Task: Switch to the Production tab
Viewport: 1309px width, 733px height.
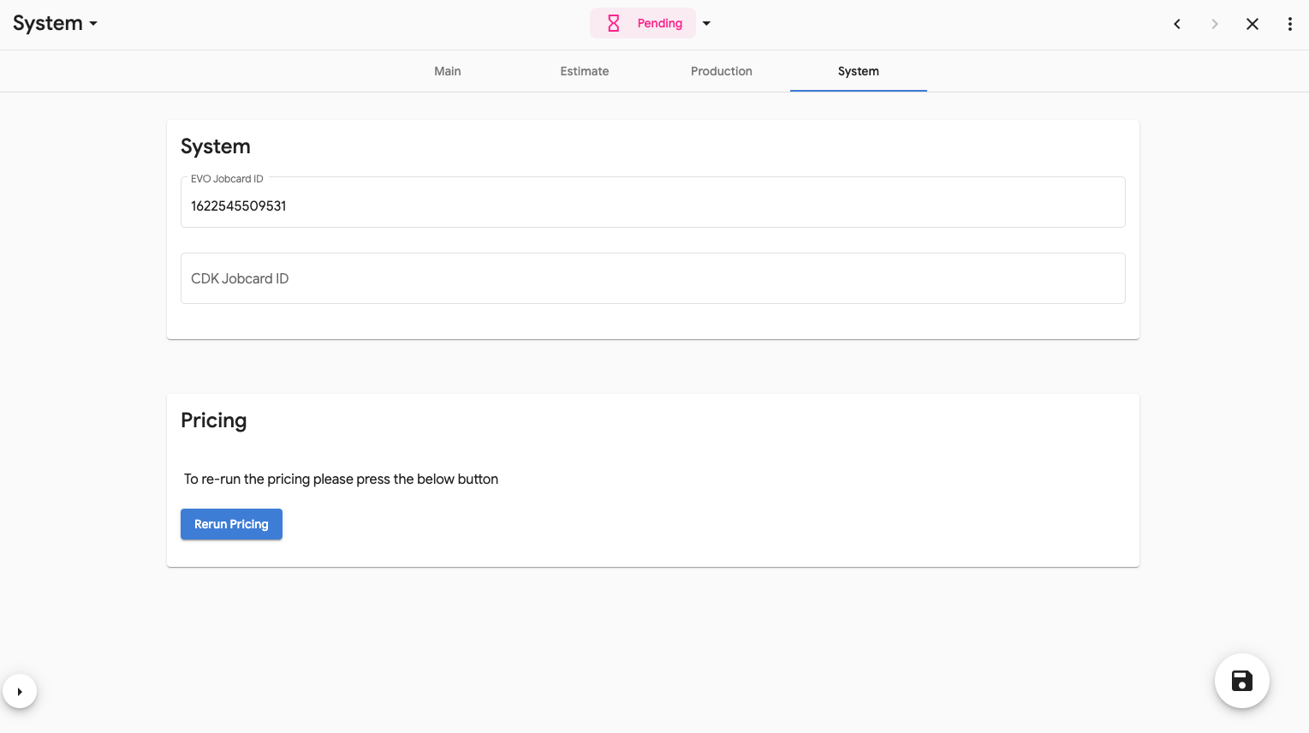Action: [x=722, y=71]
